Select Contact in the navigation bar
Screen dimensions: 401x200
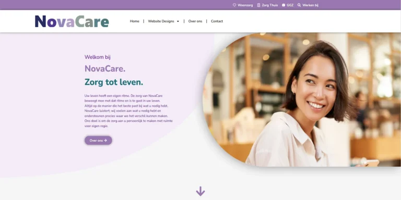click(x=217, y=21)
